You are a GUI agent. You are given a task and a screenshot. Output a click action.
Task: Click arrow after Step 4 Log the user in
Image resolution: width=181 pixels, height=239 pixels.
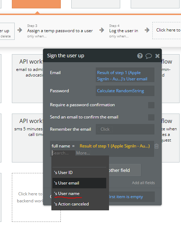(147, 30)
